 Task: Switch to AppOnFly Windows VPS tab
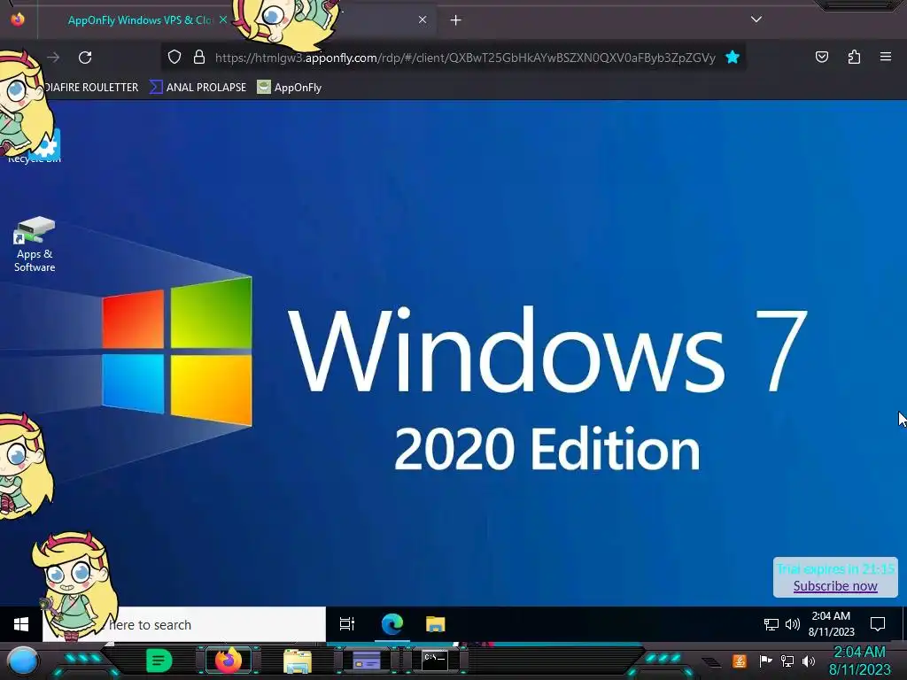click(139, 20)
